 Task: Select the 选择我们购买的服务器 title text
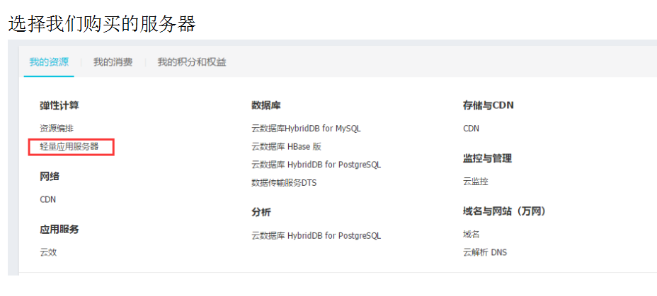click(x=102, y=24)
